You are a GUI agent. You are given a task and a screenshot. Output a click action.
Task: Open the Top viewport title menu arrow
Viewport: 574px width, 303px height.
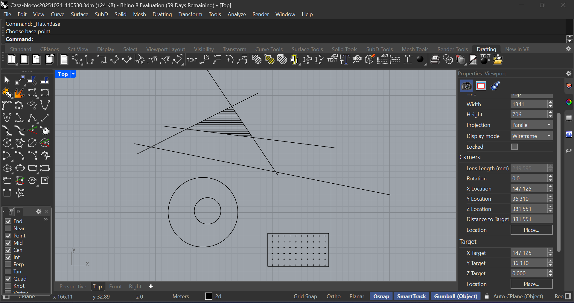point(73,74)
